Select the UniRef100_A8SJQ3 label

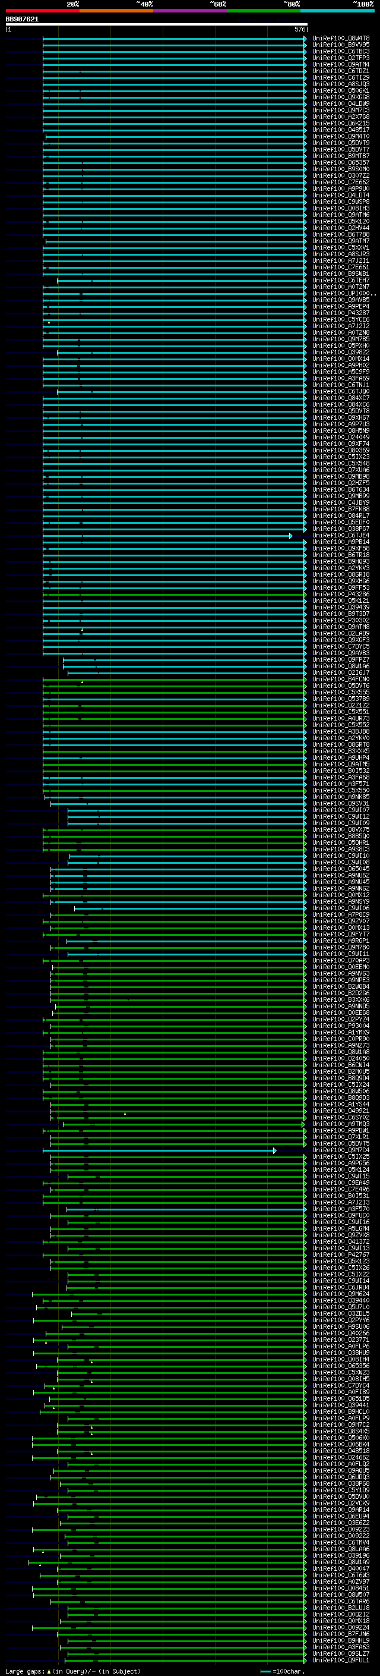point(341,84)
